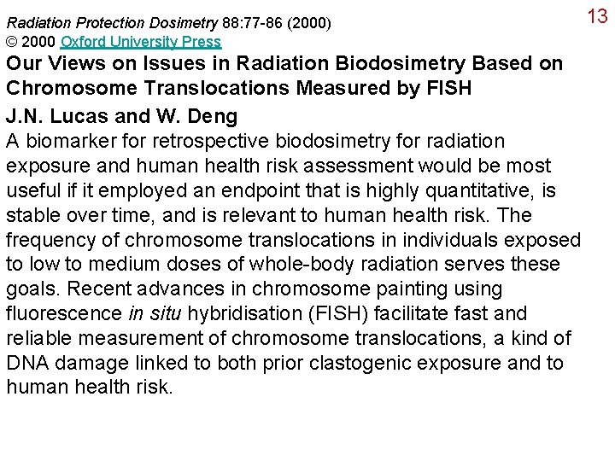Open the Oxford University Press link
Viewport: 615px width, 461px height.
pyautogui.click(x=141, y=42)
